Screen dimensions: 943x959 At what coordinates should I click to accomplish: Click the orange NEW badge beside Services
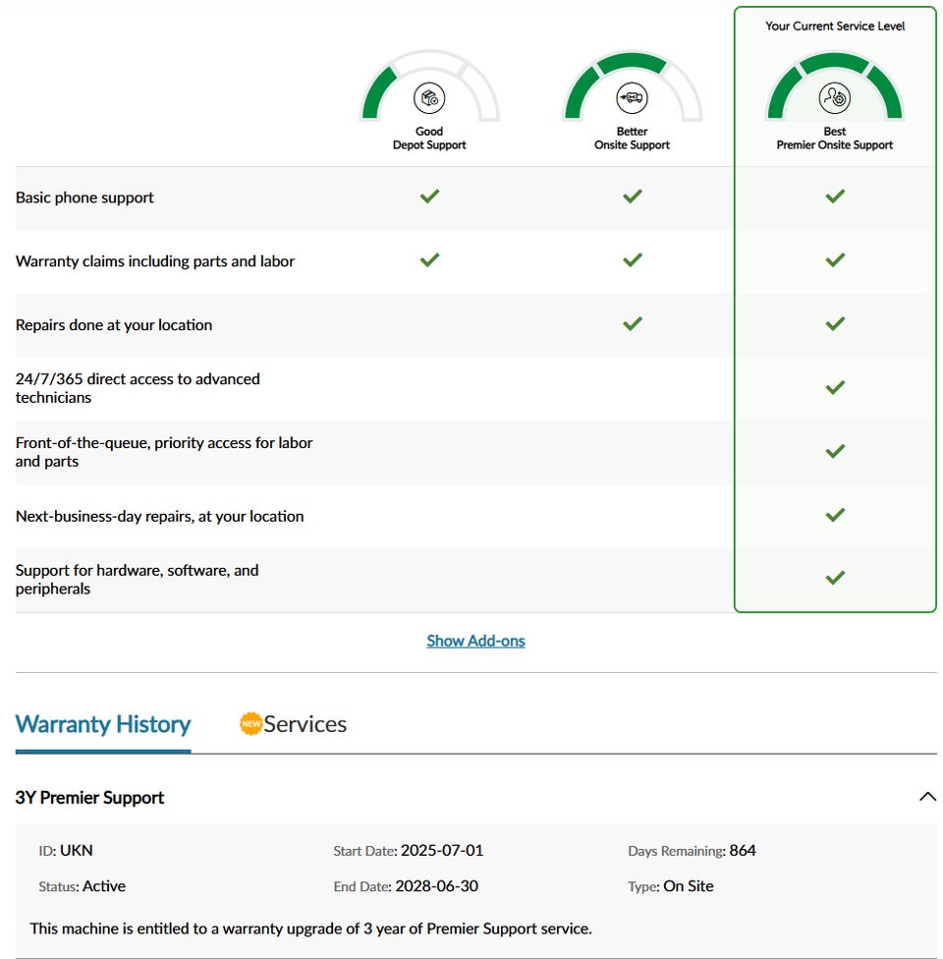tap(250, 724)
